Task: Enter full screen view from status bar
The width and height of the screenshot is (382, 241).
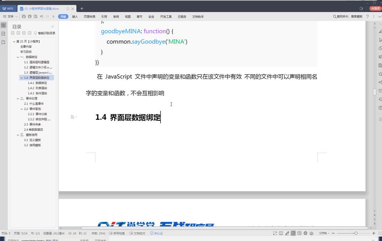Action: pyautogui.click(x=275, y=233)
